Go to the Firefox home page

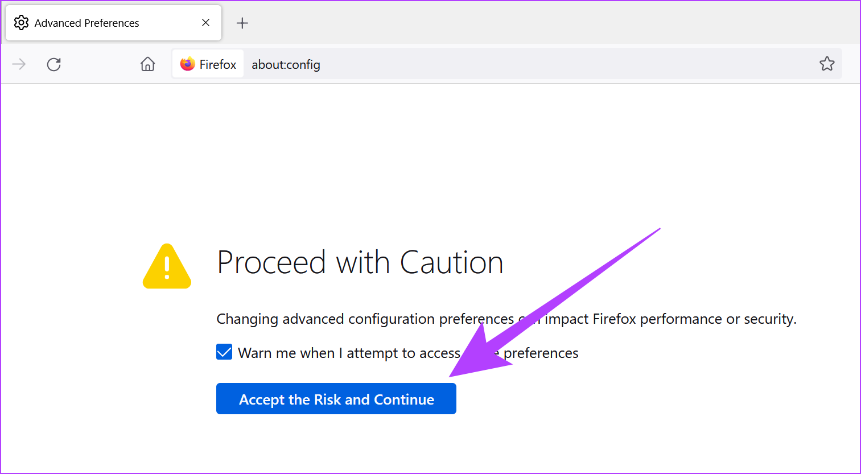[x=148, y=64]
